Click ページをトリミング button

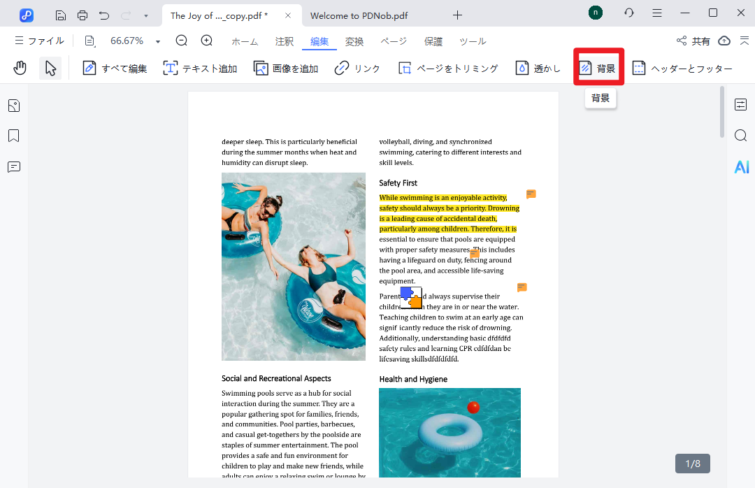click(448, 69)
